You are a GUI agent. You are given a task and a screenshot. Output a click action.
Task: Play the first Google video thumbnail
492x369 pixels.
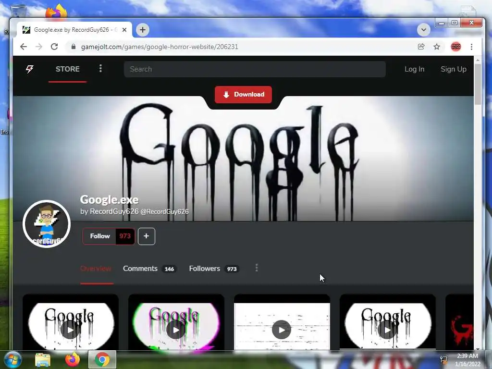coord(70,330)
